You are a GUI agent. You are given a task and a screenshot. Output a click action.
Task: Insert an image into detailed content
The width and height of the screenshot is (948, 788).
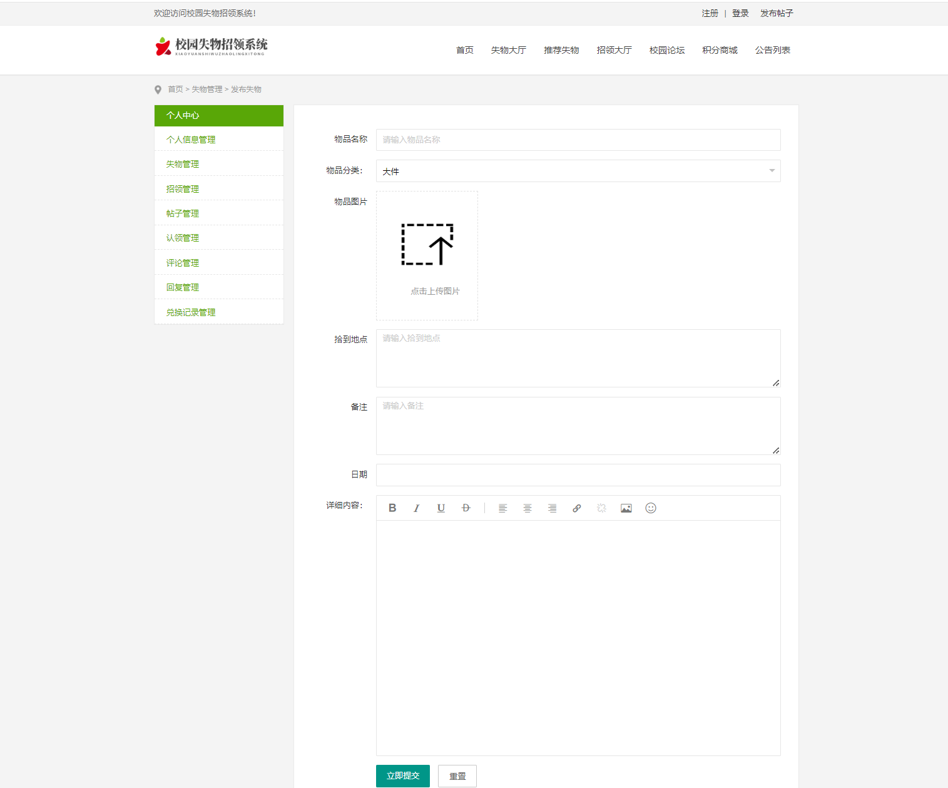click(x=626, y=508)
